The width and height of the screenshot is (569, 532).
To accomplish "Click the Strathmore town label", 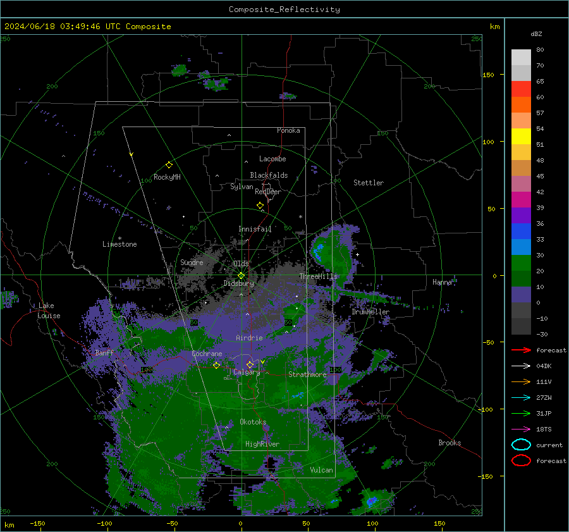I will (307, 374).
